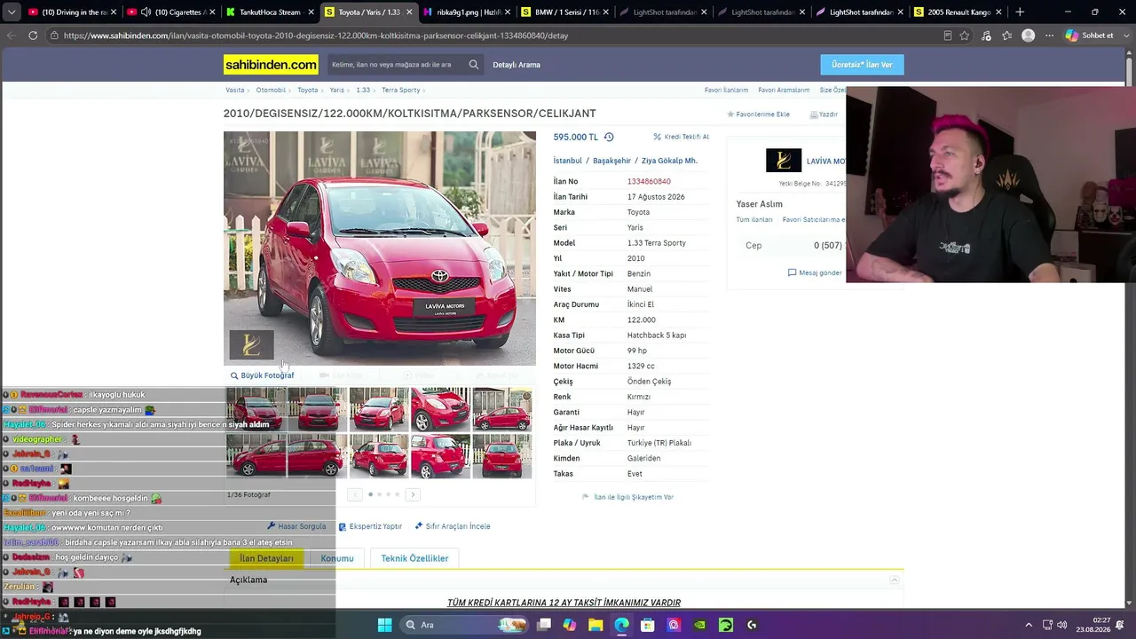Open the Toyota breadcrumb
Viewport: 1136px width, 639px height.
coord(307,91)
